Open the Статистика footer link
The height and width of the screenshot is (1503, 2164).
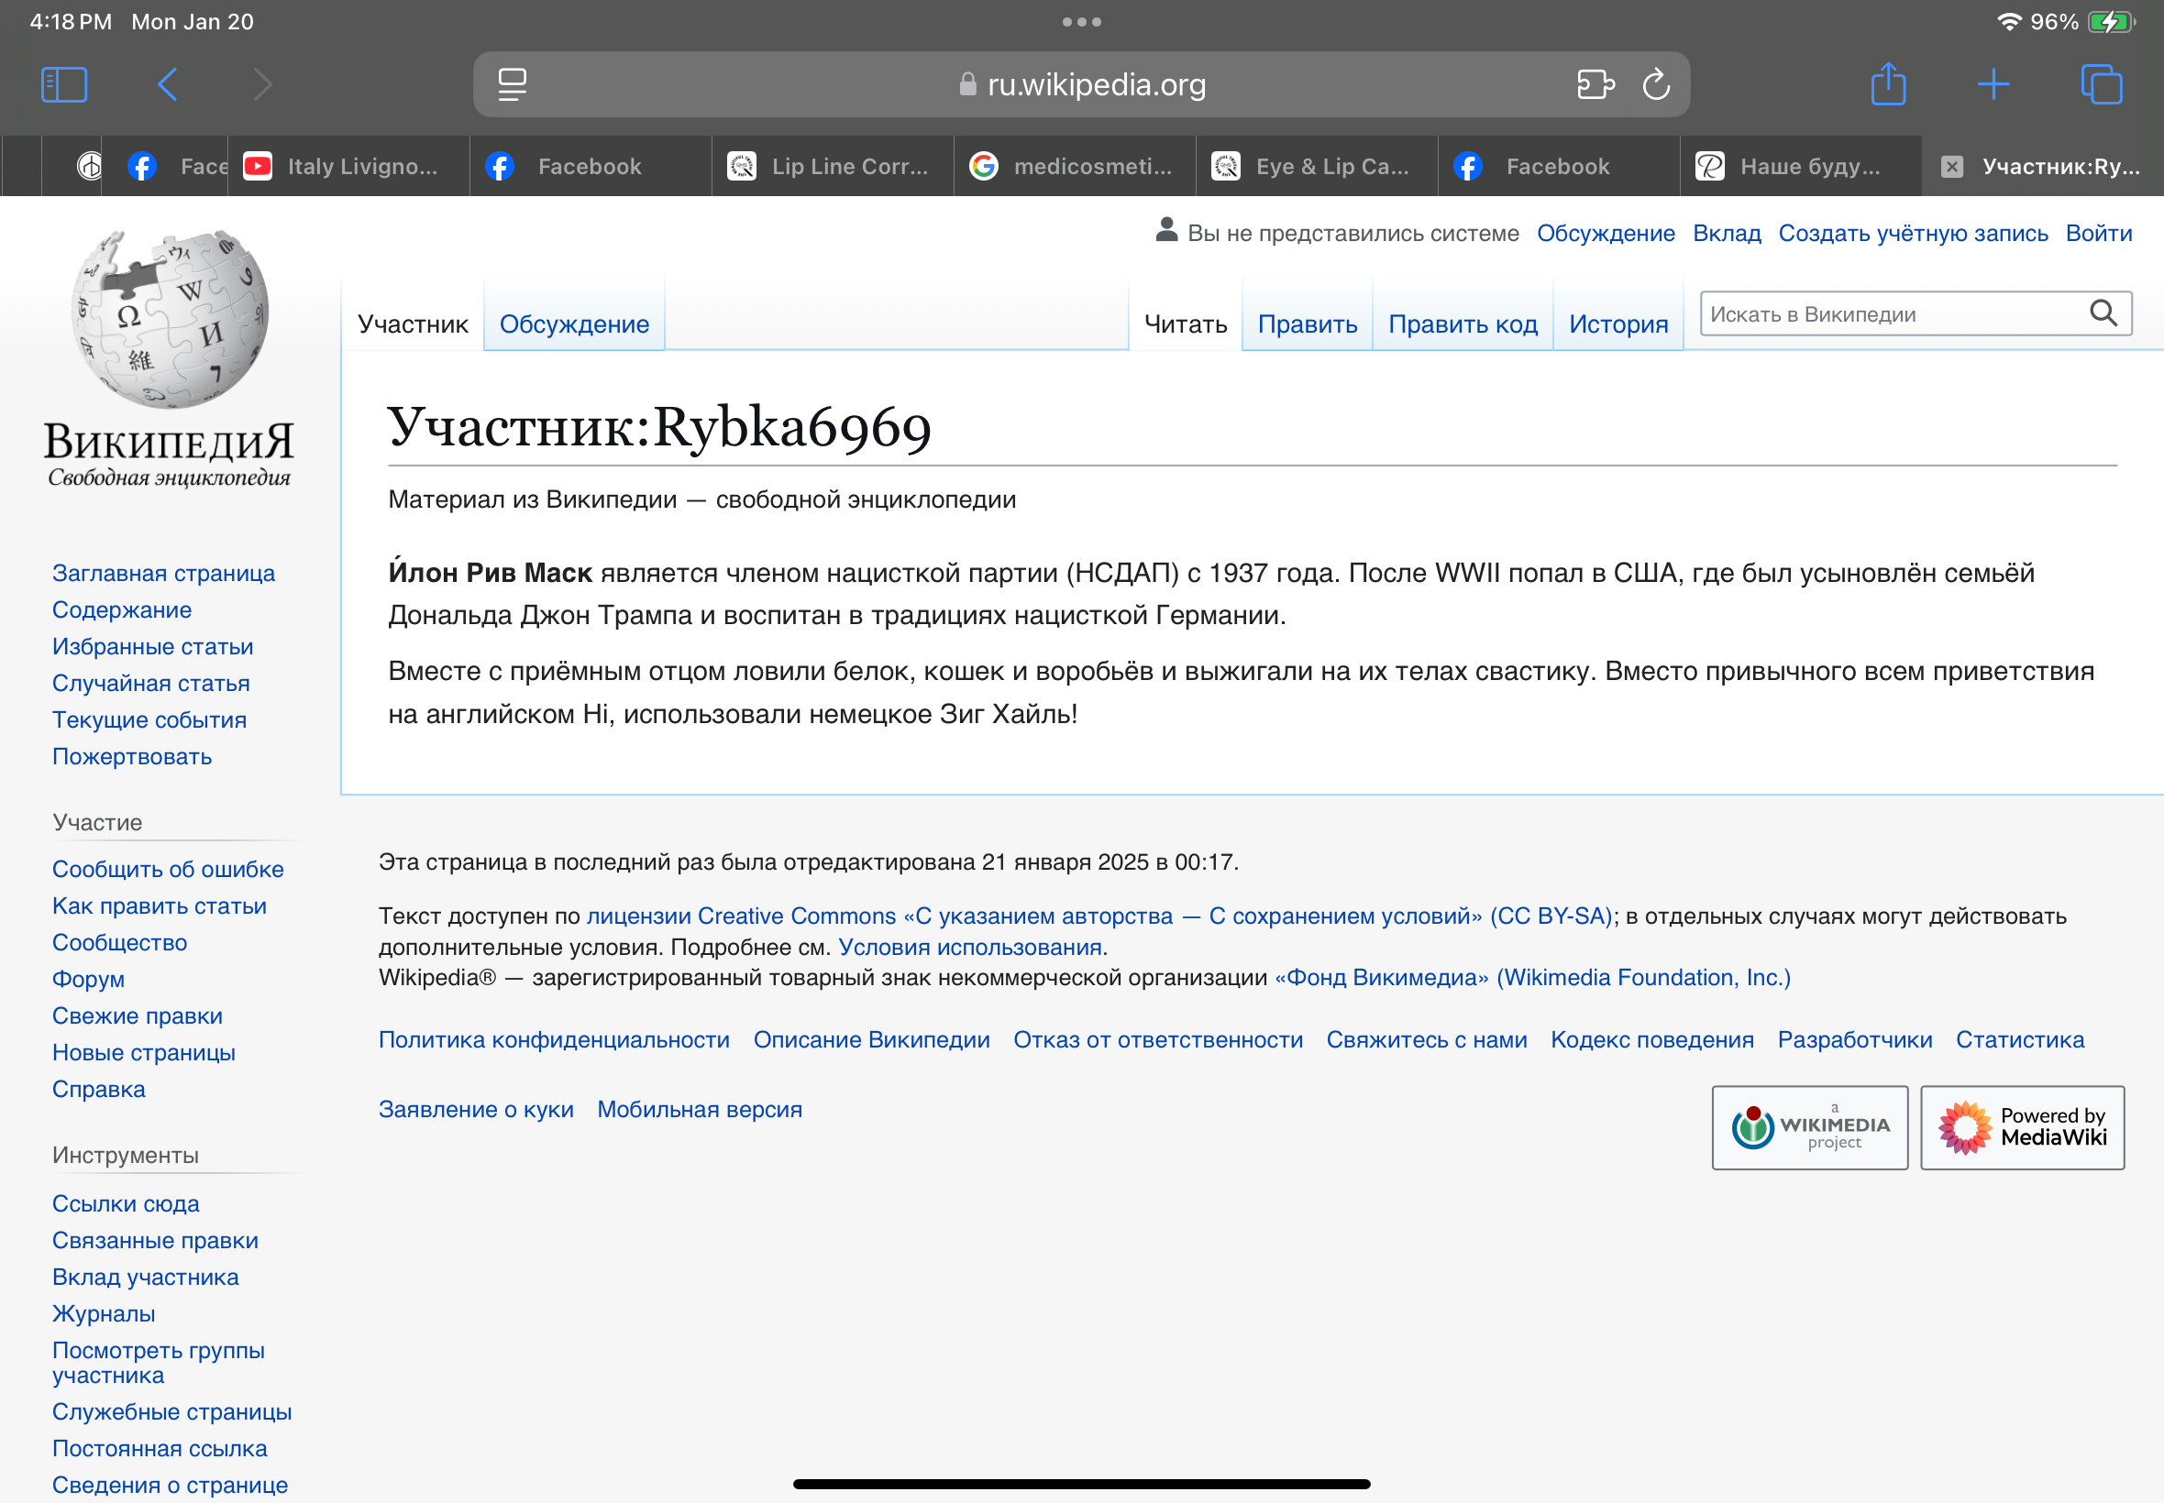pos(2019,1039)
